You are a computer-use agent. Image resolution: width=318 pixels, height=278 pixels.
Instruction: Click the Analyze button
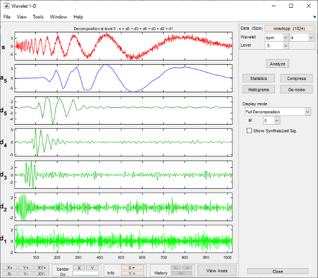coord(277,64)
